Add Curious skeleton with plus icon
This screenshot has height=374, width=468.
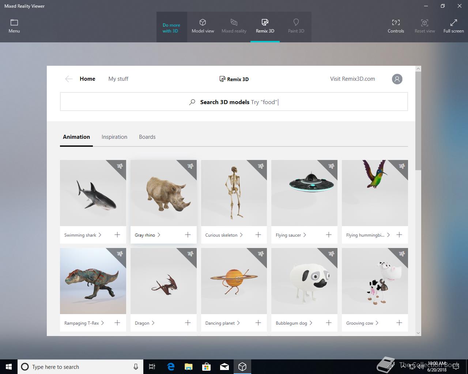point(258,235)
